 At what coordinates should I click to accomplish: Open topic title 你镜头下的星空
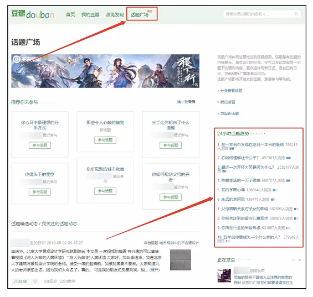[40, 174]
